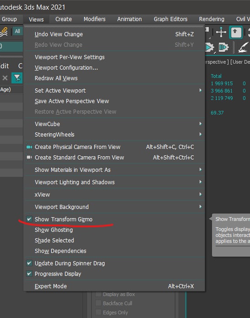
Task: Open the Create menu
Action: coord(63,19)
